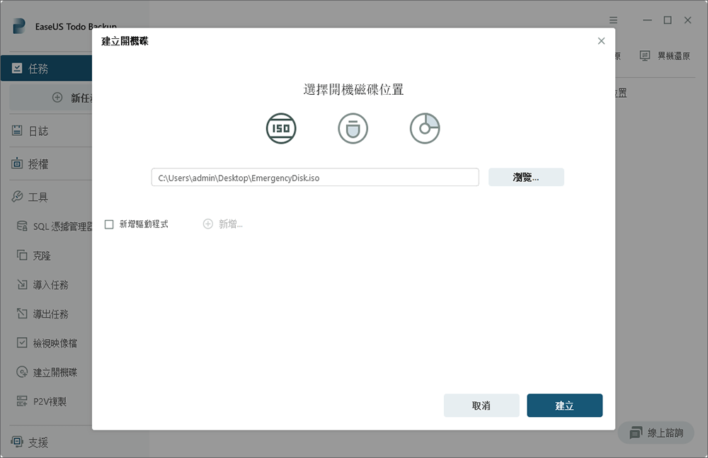The image size is (708, 458).
Task: Open 檢視映像檔 image viewer tool
Action: (55, 343)
